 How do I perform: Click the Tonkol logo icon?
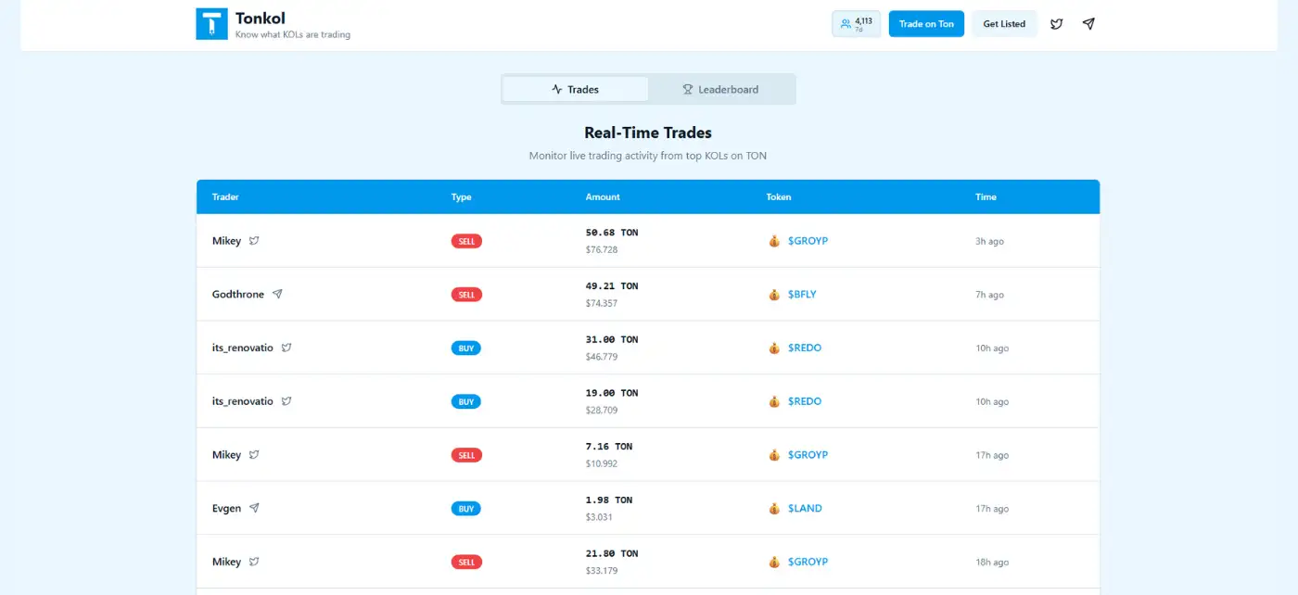click(x=211, y=24)
